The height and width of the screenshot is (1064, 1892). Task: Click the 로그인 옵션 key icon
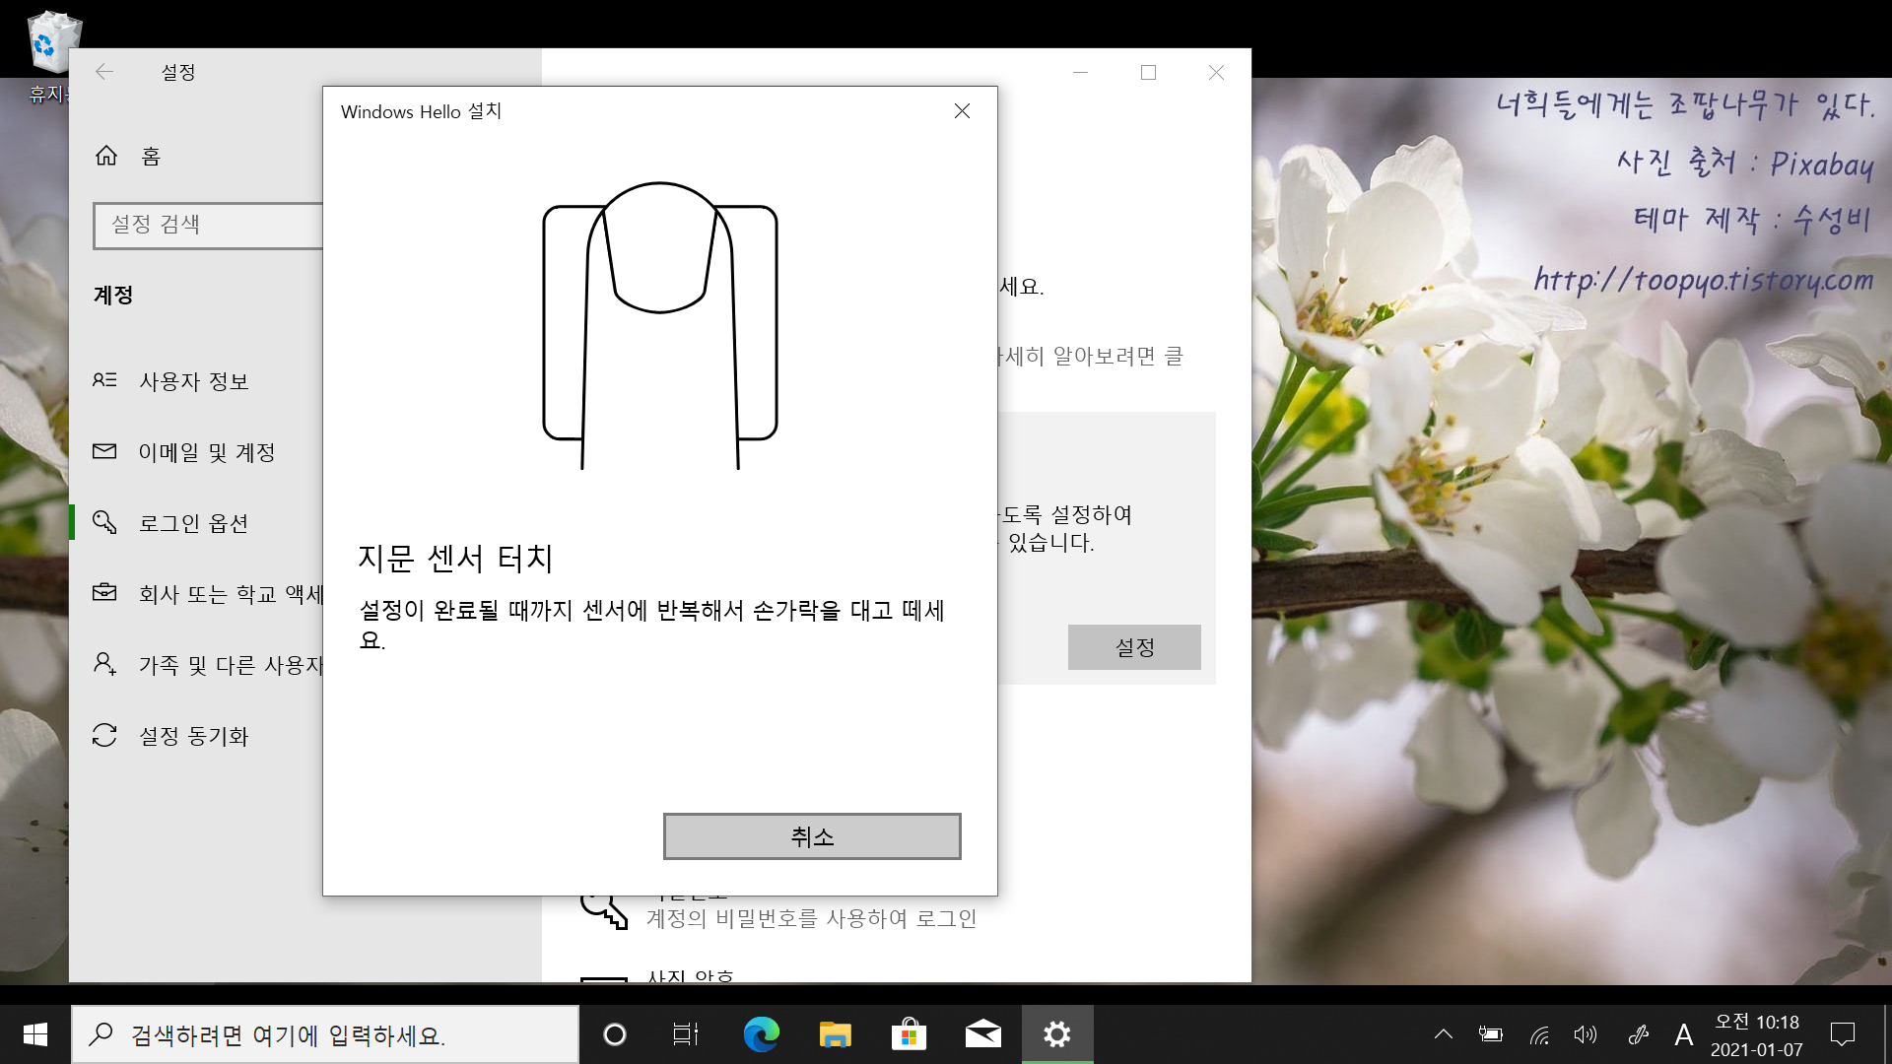[x=104, y=522]
